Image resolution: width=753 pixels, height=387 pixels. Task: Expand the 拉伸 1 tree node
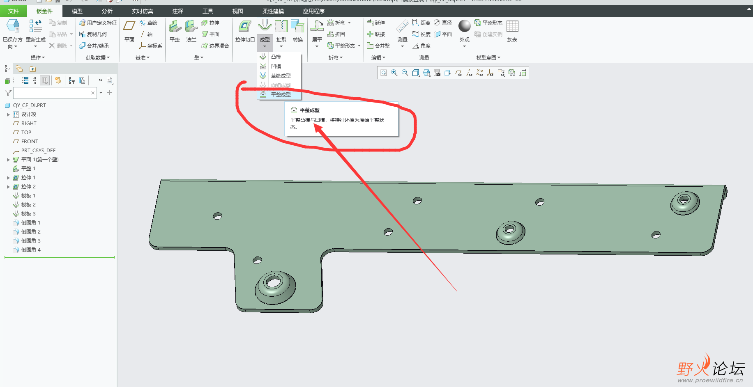pos(8,178)
